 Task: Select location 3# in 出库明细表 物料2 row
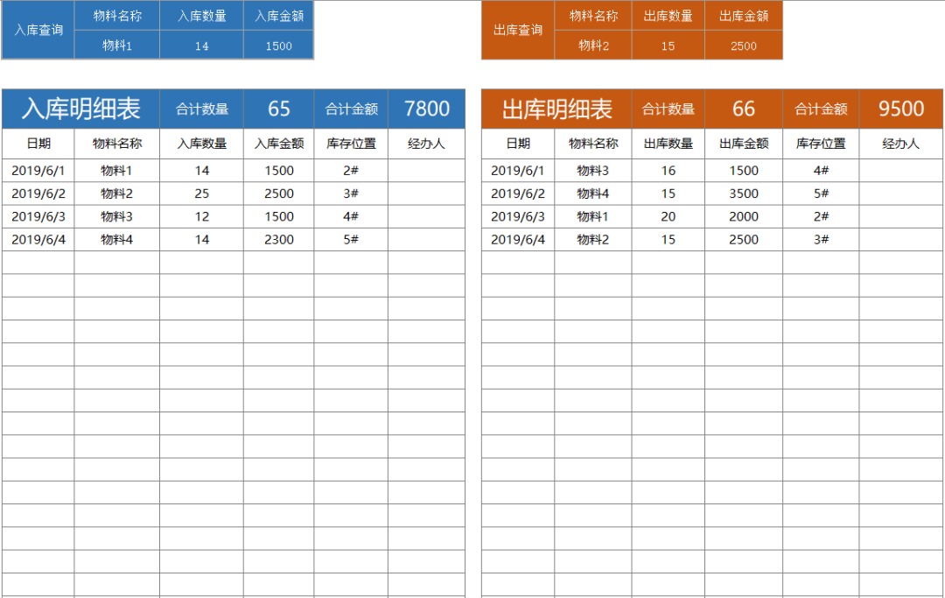pyautogui.click(x=821, y=239)
